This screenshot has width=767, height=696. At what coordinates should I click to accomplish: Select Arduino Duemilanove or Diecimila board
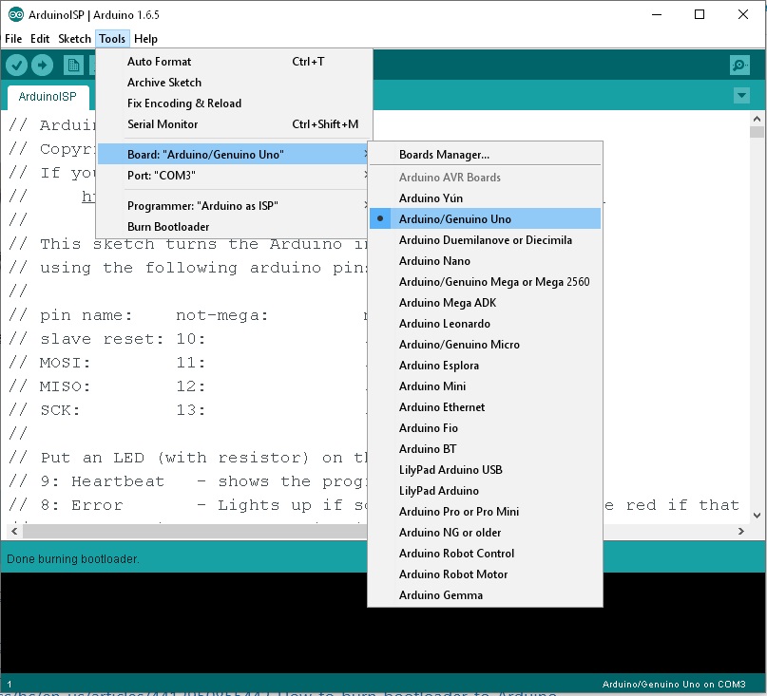[x=485, y=240]
